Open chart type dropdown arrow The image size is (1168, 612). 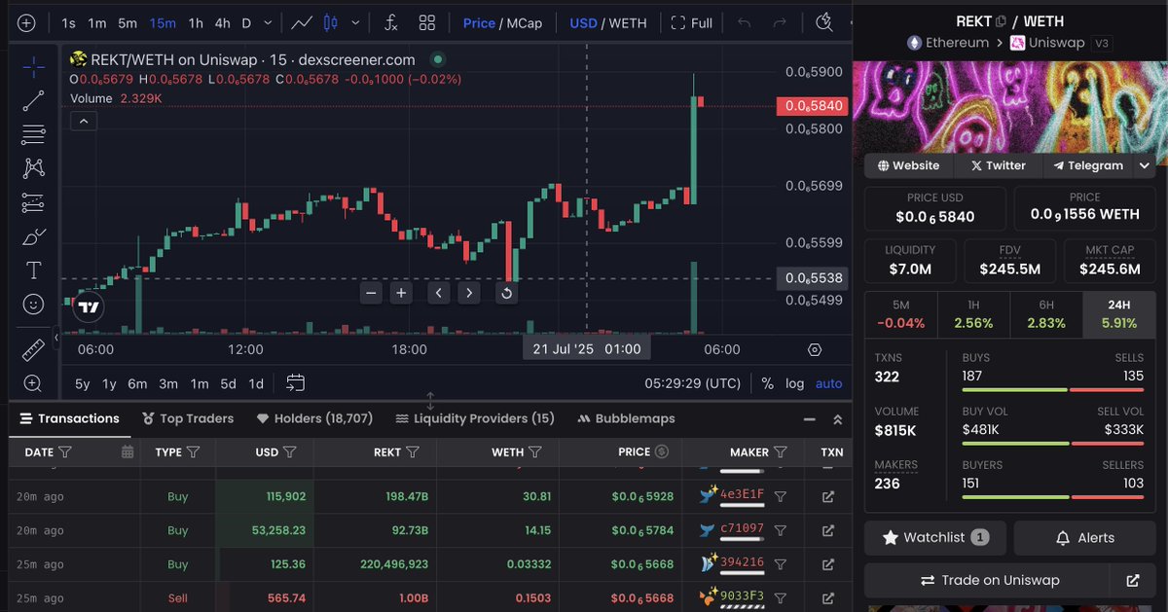click(x=355, y=22)
